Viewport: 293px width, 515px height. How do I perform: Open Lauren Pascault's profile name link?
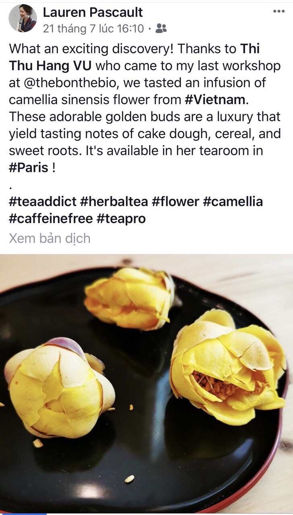[93, 12]
